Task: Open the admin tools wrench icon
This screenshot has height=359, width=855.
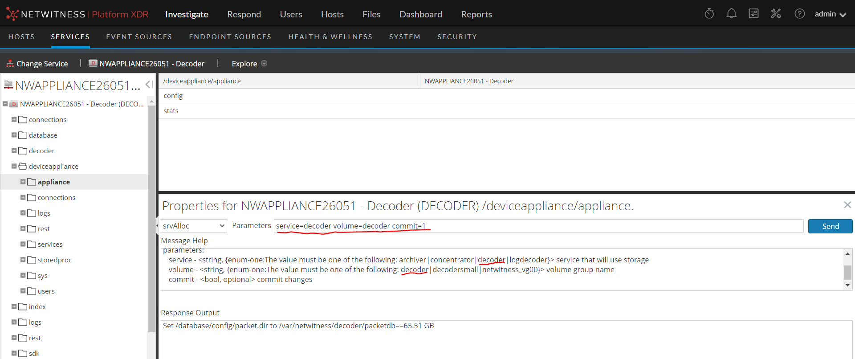Action: 776,14
